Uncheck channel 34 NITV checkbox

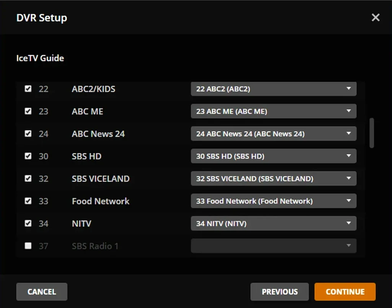click(28, 223)
